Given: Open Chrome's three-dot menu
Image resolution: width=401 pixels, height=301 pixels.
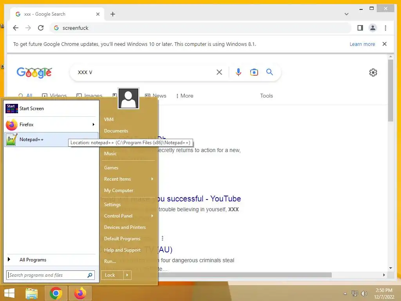Looking at the screenshot, I should pos(385,28).
